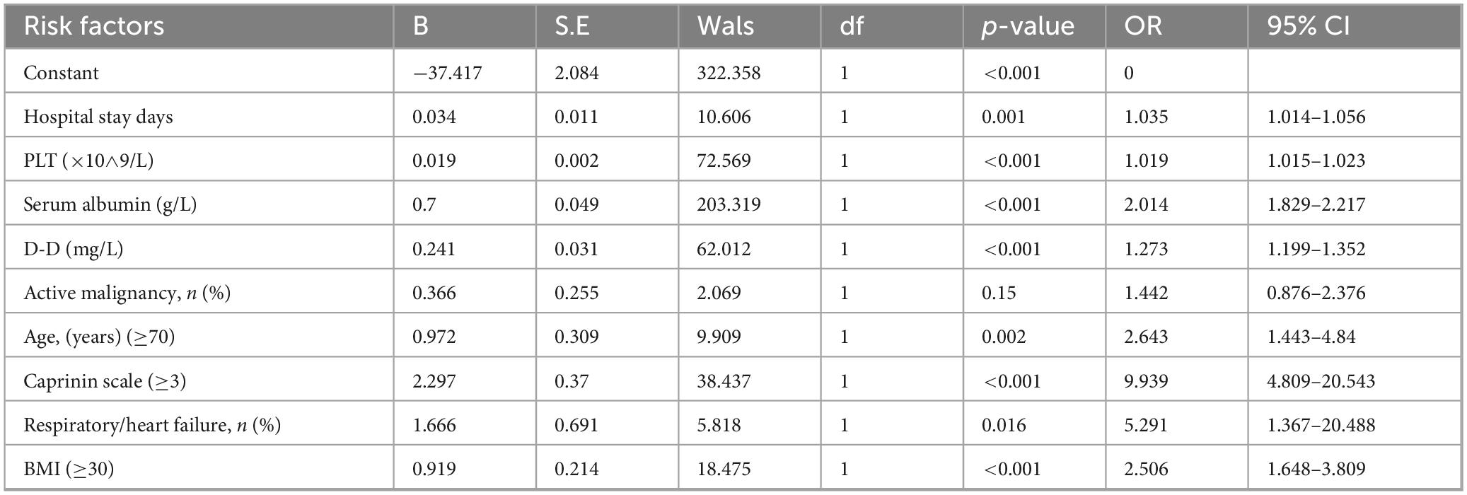Select the BMI (≥30) row label

69,469
